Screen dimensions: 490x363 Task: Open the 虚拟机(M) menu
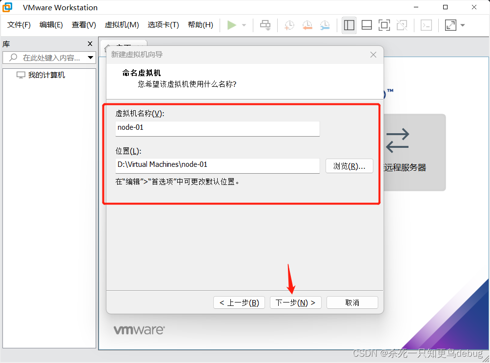122,25
